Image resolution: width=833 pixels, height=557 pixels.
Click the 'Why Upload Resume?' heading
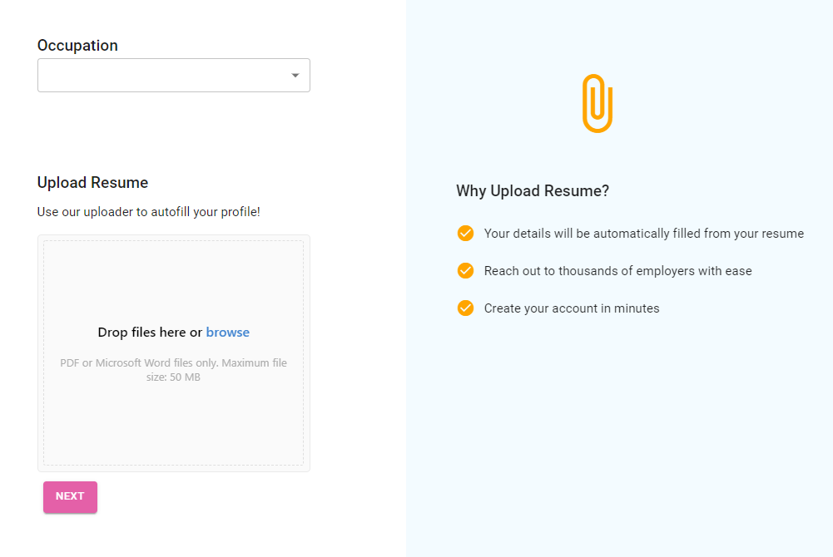533,191
